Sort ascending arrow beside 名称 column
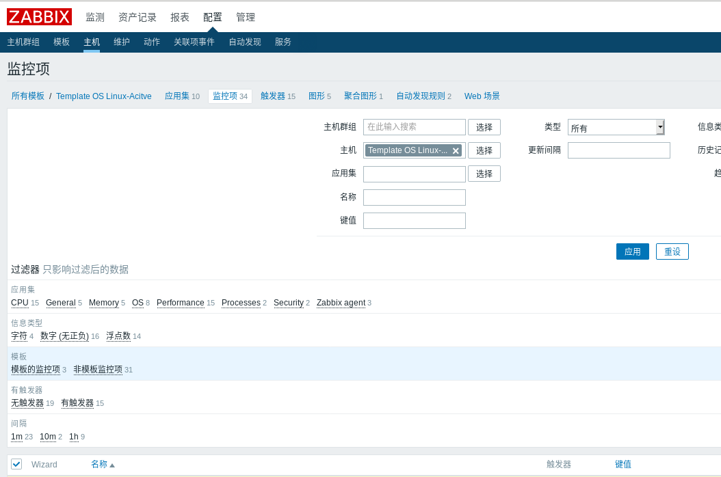 pyautogui.click(x=112, y=465)
